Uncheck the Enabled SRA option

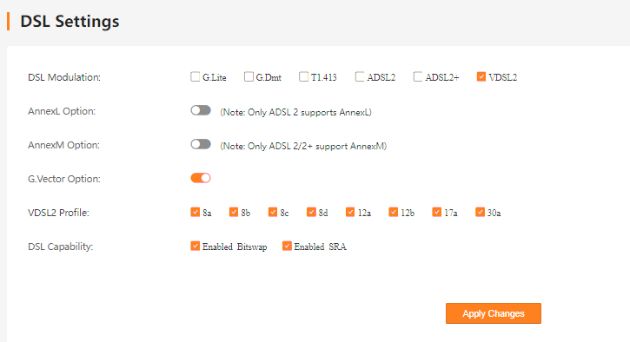point(287,246)
